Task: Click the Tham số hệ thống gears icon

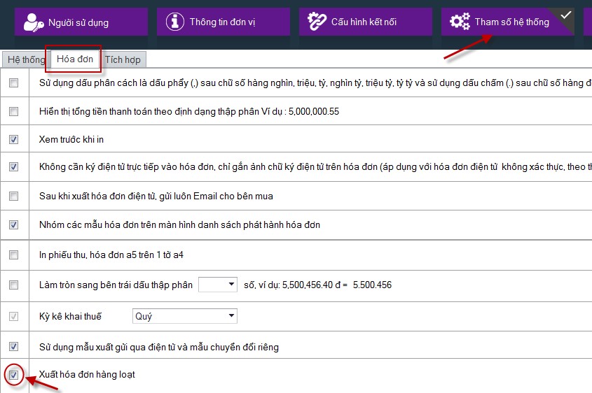Action: [x=460, y=22]
